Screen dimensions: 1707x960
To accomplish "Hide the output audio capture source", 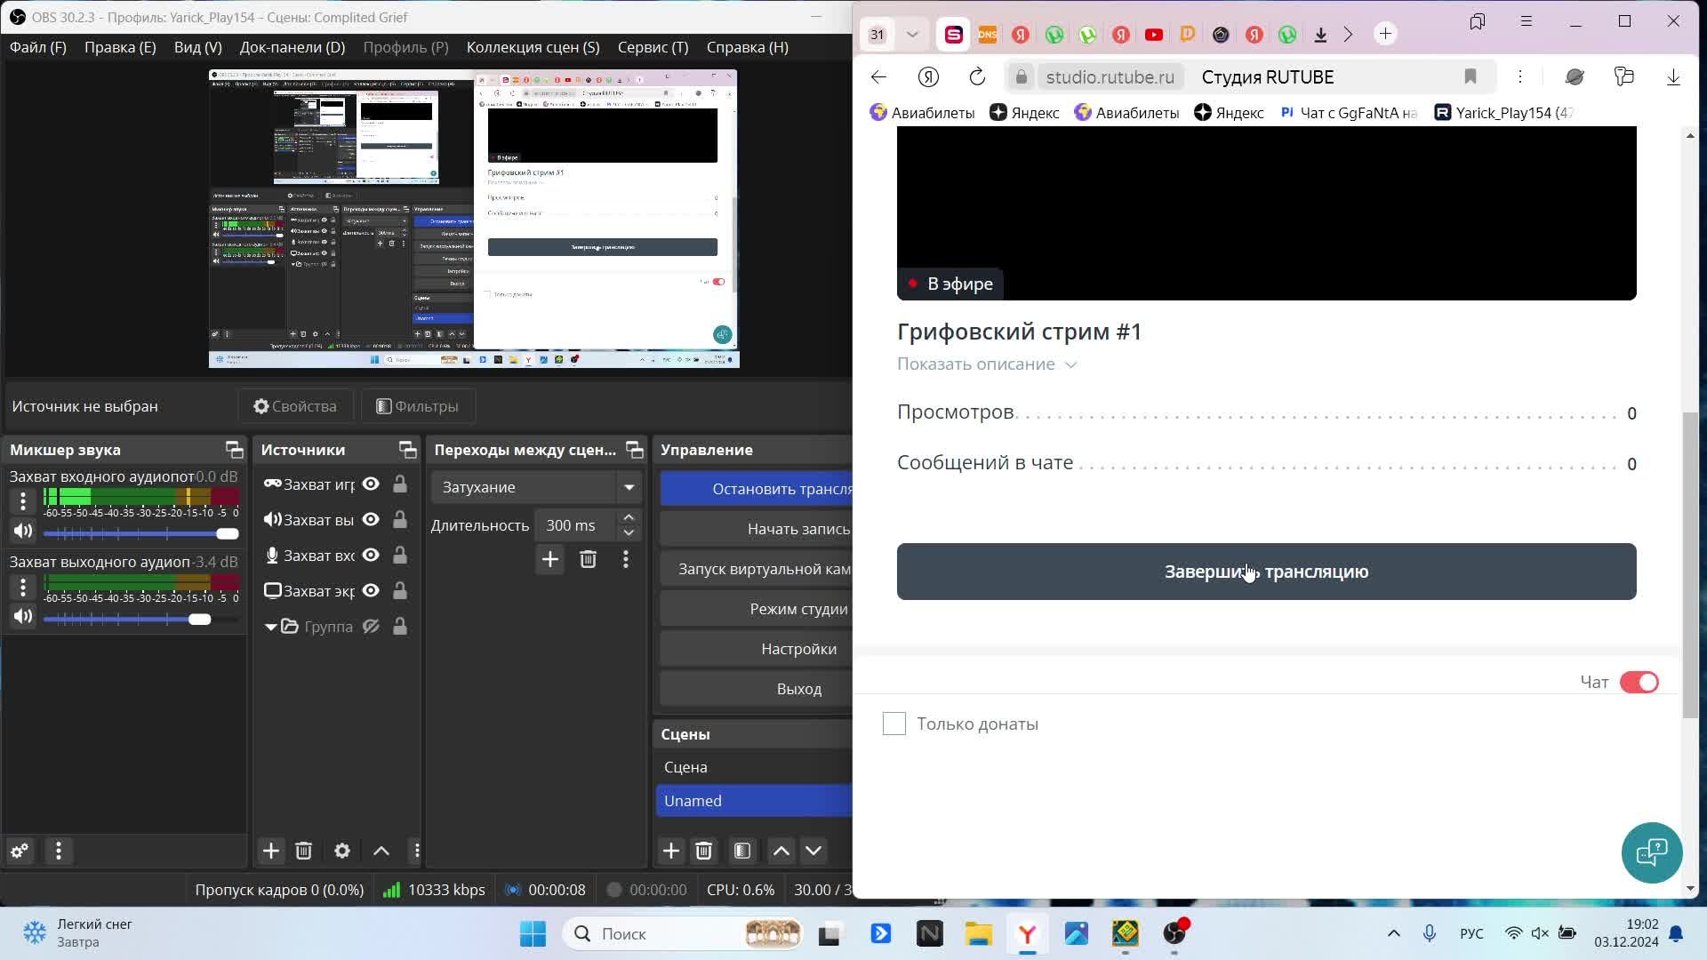I will coord(371,519).
